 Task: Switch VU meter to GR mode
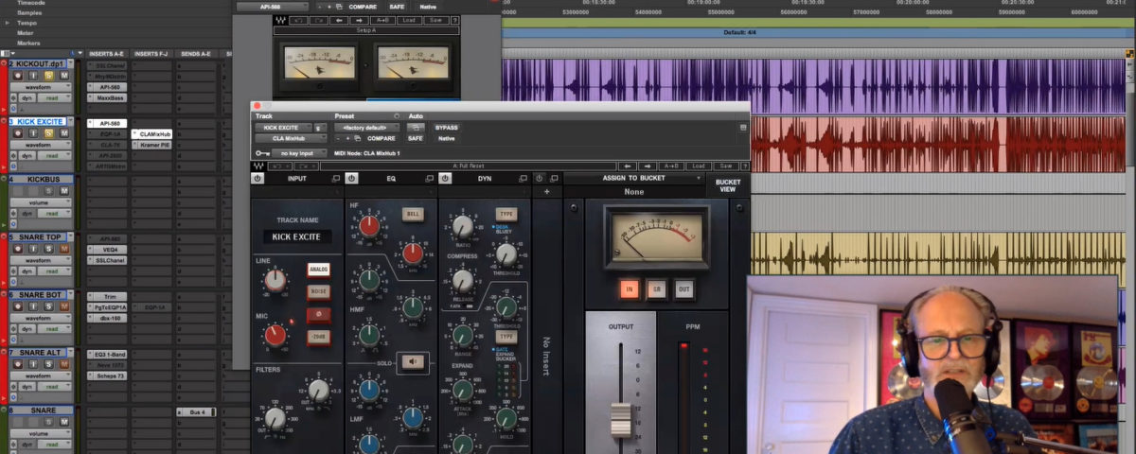click(x=657, y=289)
